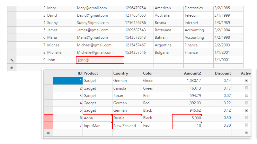Viewport: 257px width, 144px height.
Task: Uncheck the Active checkbox for product ID 5
Action: coord(246,110)
